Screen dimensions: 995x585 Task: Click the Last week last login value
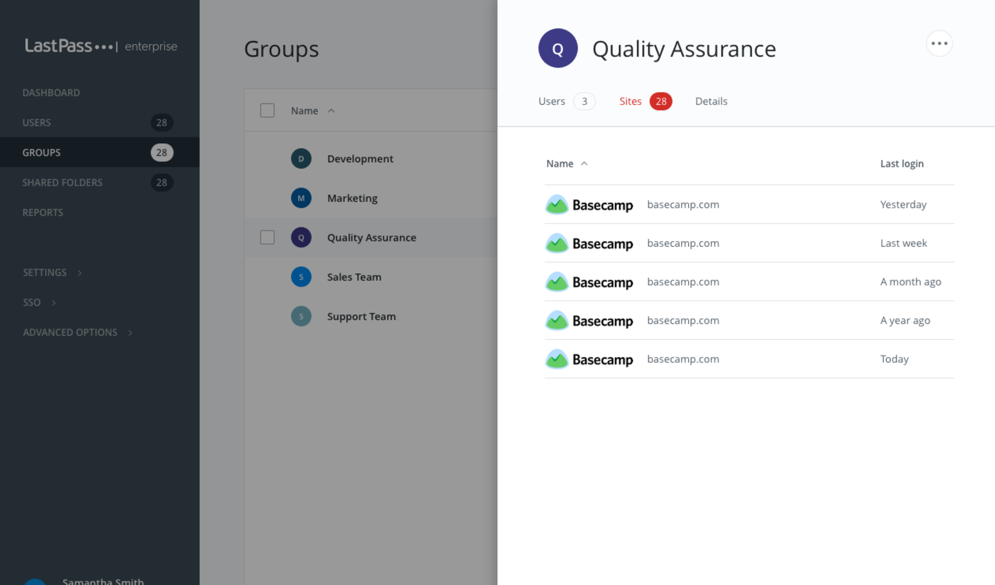coord(904,243)
